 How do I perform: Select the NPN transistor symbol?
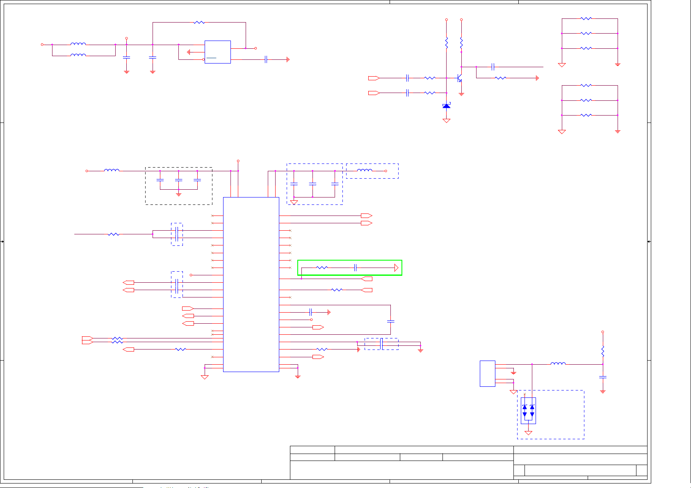point(459,78)
